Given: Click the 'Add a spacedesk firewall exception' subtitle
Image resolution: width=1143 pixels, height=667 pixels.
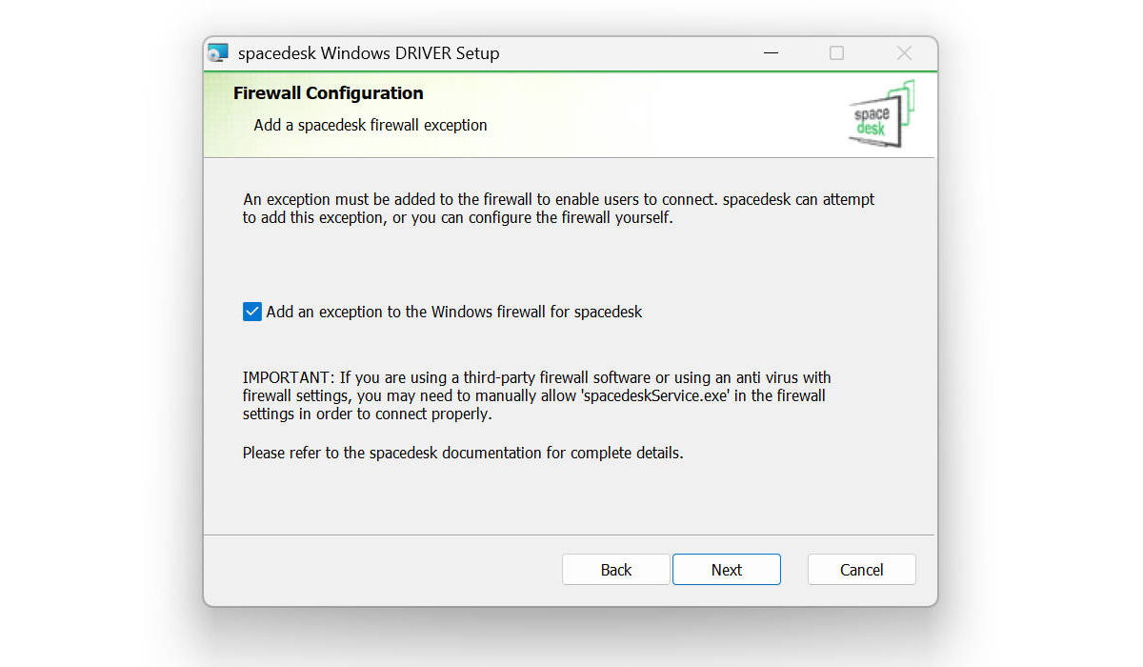Looking at the screenshot, I should tap(370, 125).
